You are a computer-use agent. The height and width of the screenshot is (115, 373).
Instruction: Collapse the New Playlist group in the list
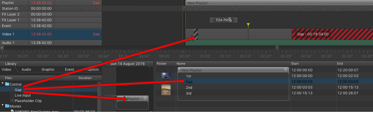click(179, 69)
